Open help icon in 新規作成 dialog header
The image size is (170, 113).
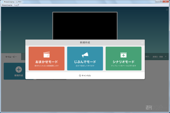(x=142, y=43)
